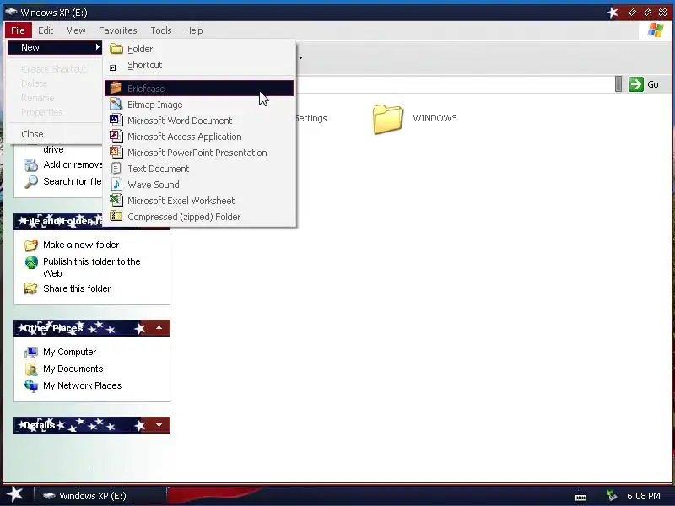
Task: Click Make a new folder link
Action: point(81,245)
